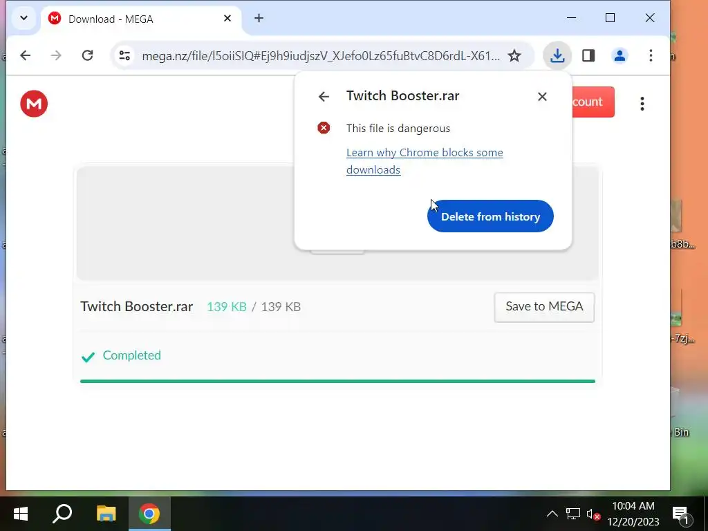Open Chrome side panel icon
The image size is (708, 531).
[588, 56]
